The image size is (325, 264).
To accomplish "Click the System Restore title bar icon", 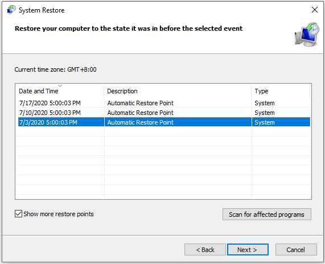I will coord(11,10).
